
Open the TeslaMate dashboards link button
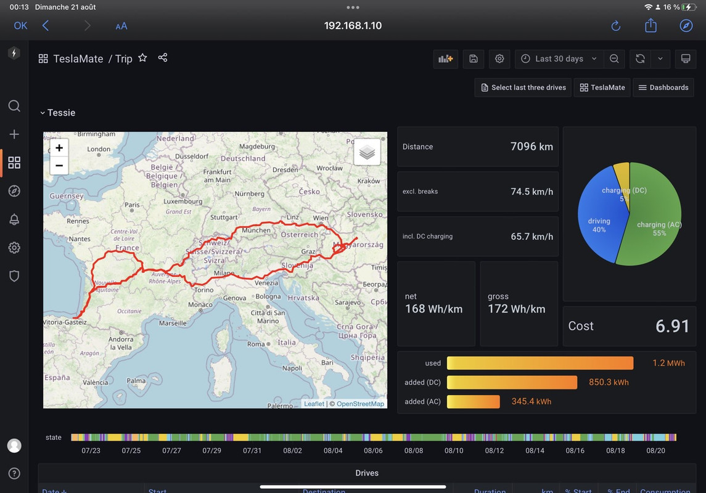602,88
